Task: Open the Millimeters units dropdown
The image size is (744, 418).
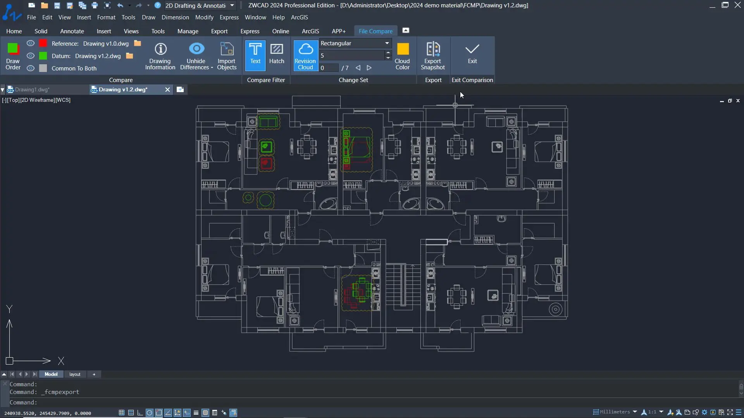Action: (635, 412)
